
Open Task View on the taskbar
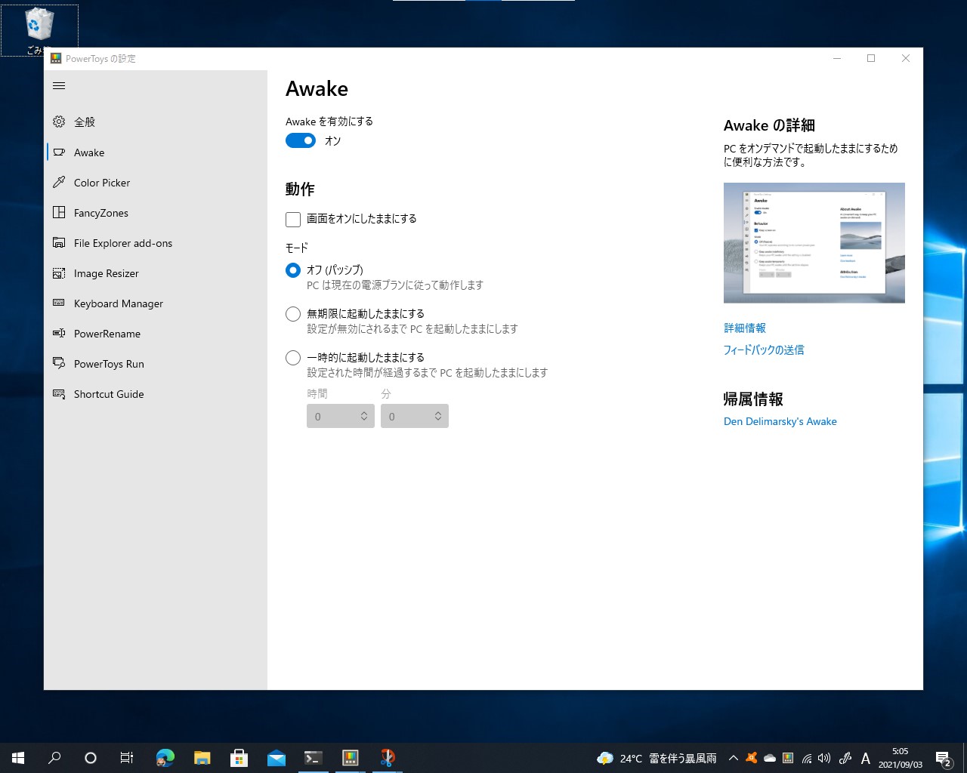(x=127, y=758)
